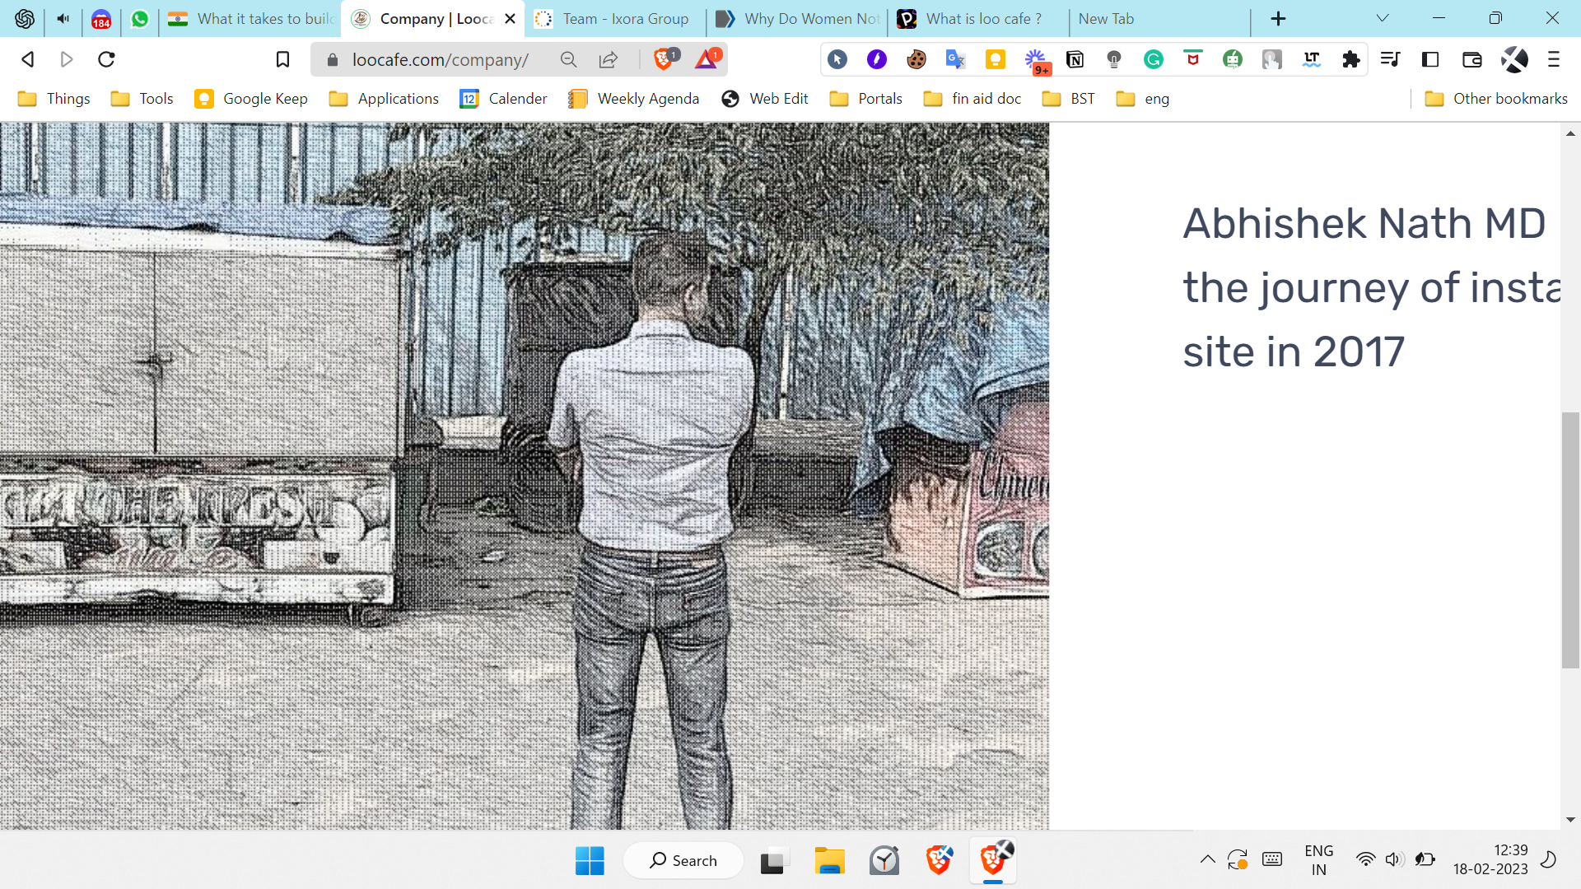Image resolution: width=1581 pixels, height=889 pixels.
Task: Reload the Loocafe company page
Action: pyautogui.click(x=106, y=59)
